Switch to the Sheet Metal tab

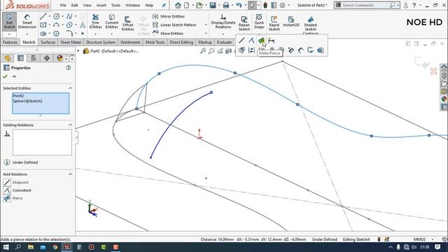(71, 42)
